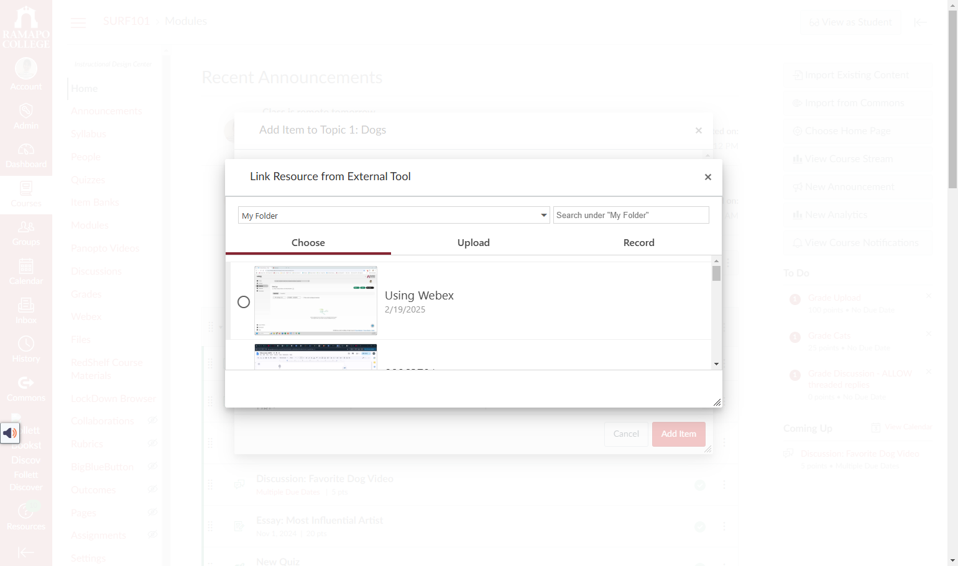Toggle the course menu hamburger icon
Viewport: 958px width, 566px height.
pyautogui.click(x=78, y=23)
